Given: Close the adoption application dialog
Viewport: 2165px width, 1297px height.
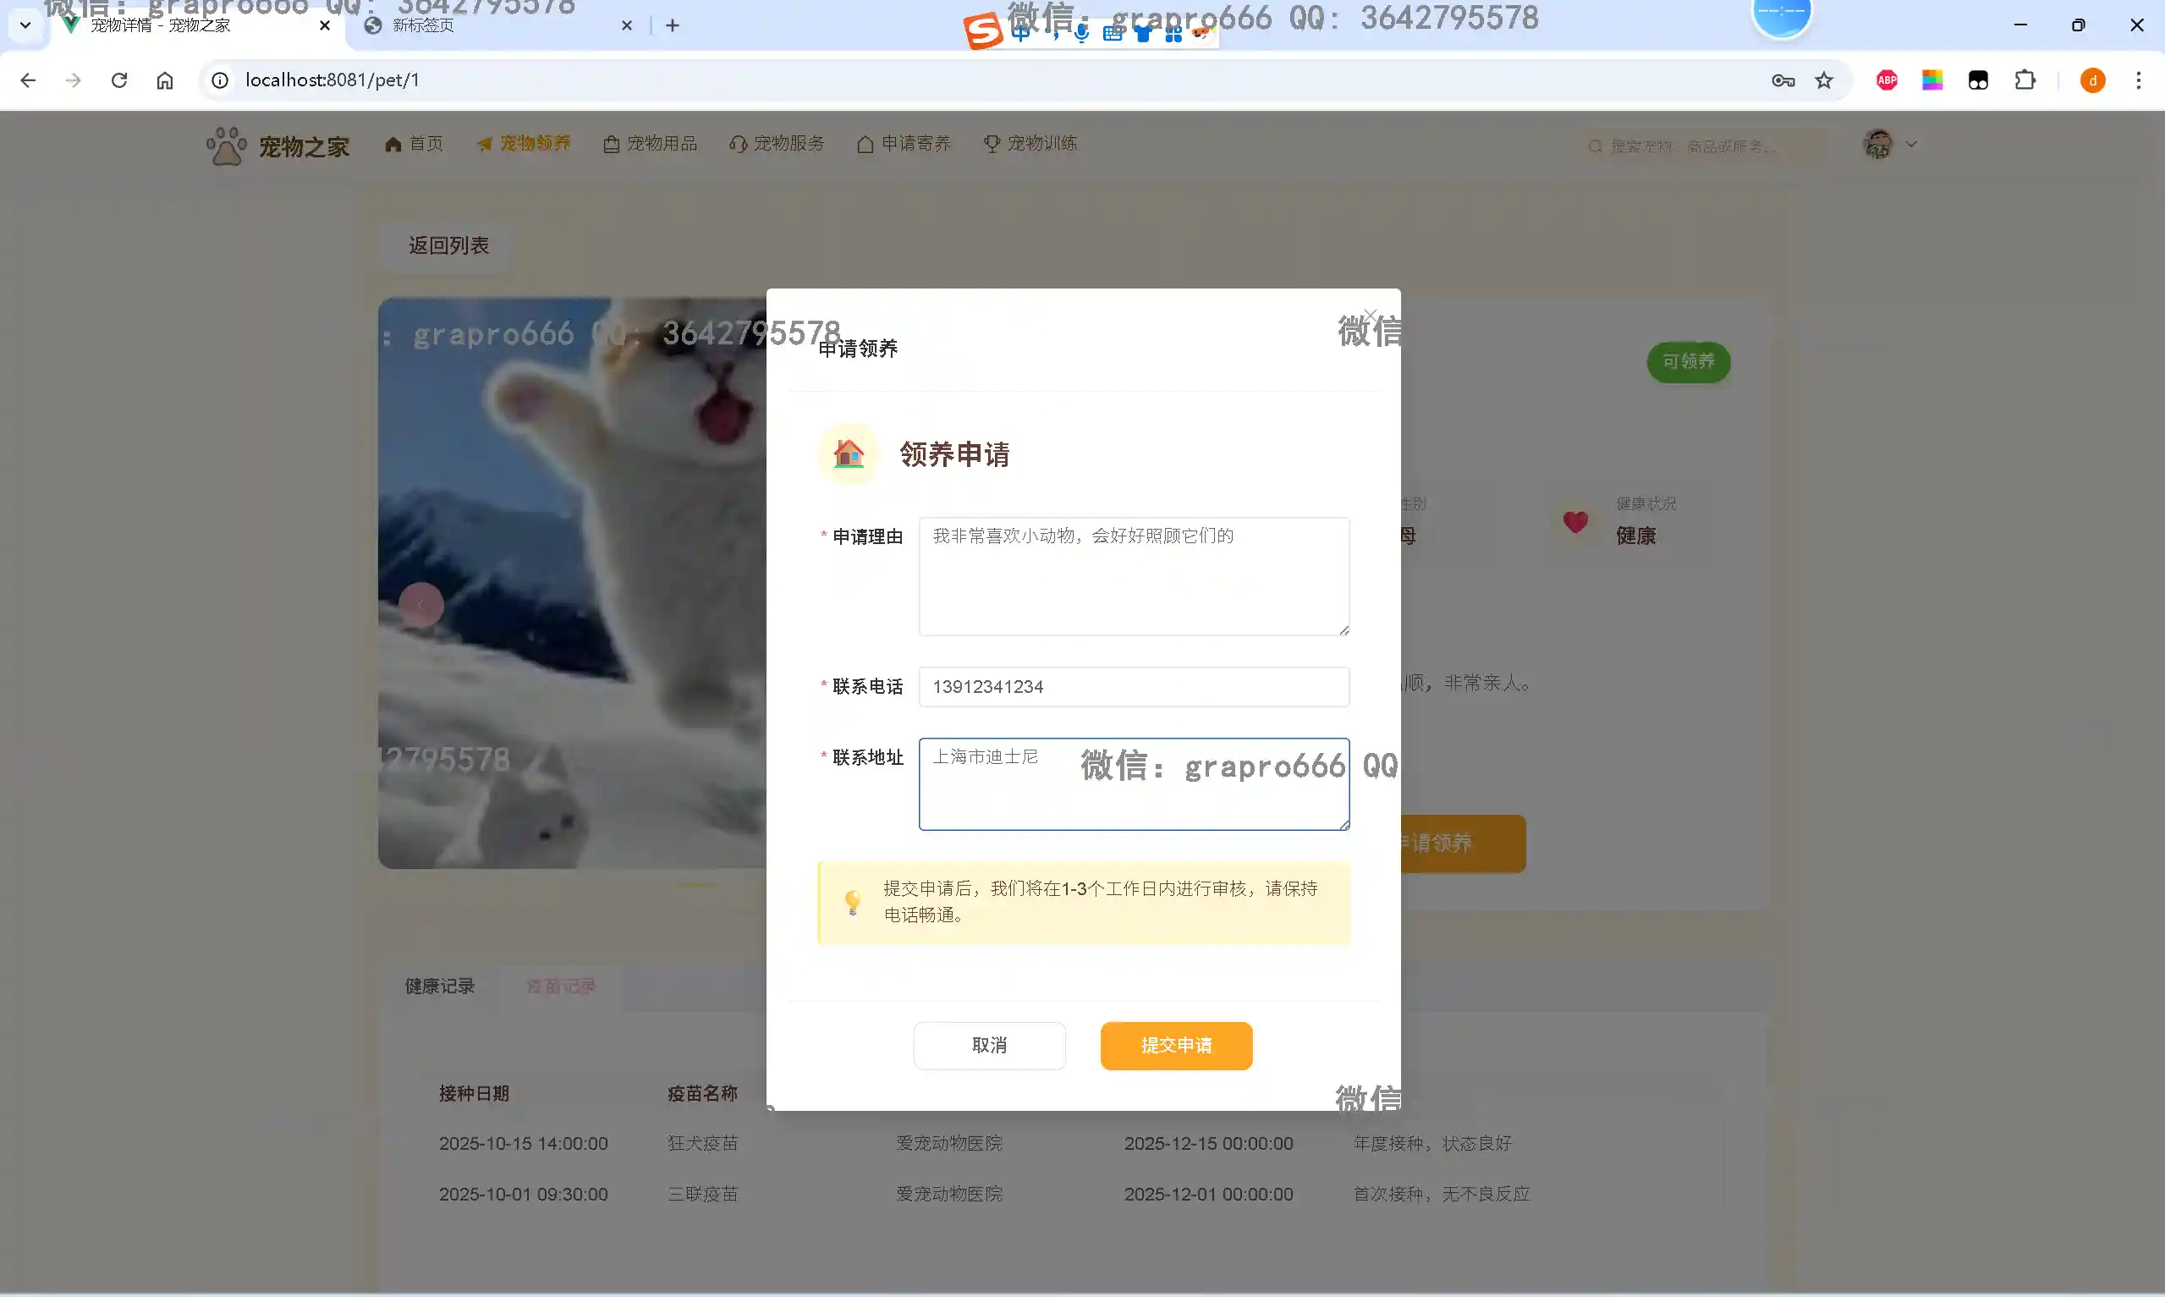Looking at the screenshot, I should click(x=1369, y=316).
